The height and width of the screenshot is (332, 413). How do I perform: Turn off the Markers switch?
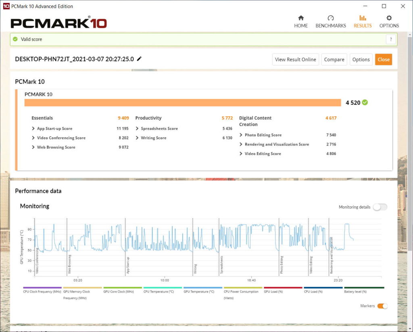point(382,306)
